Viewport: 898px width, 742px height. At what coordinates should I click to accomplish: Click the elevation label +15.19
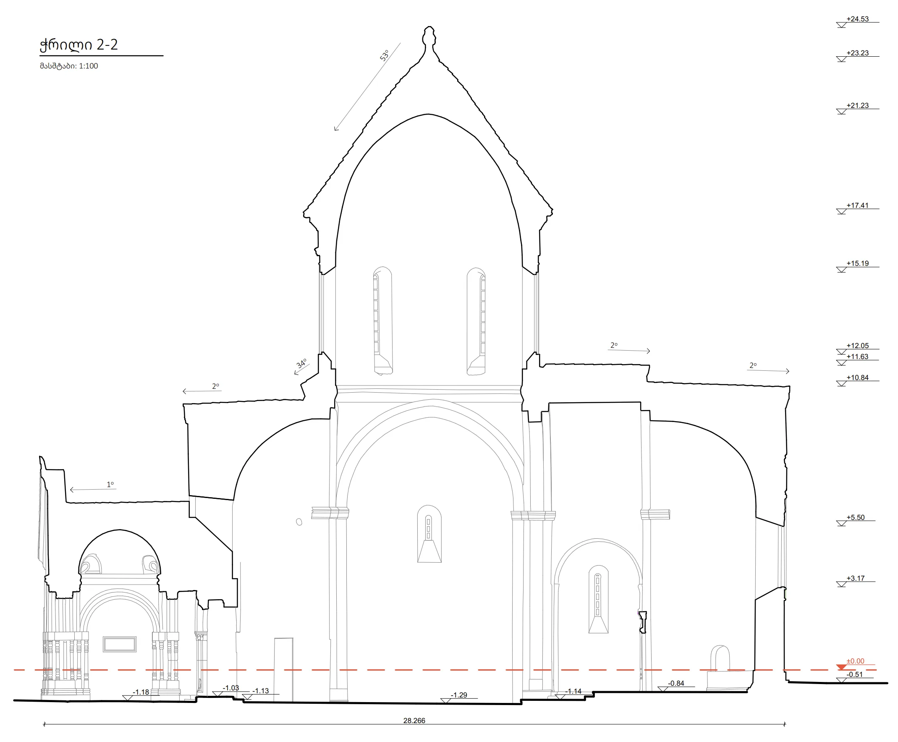pyautogui.click(x=857, y=263)
